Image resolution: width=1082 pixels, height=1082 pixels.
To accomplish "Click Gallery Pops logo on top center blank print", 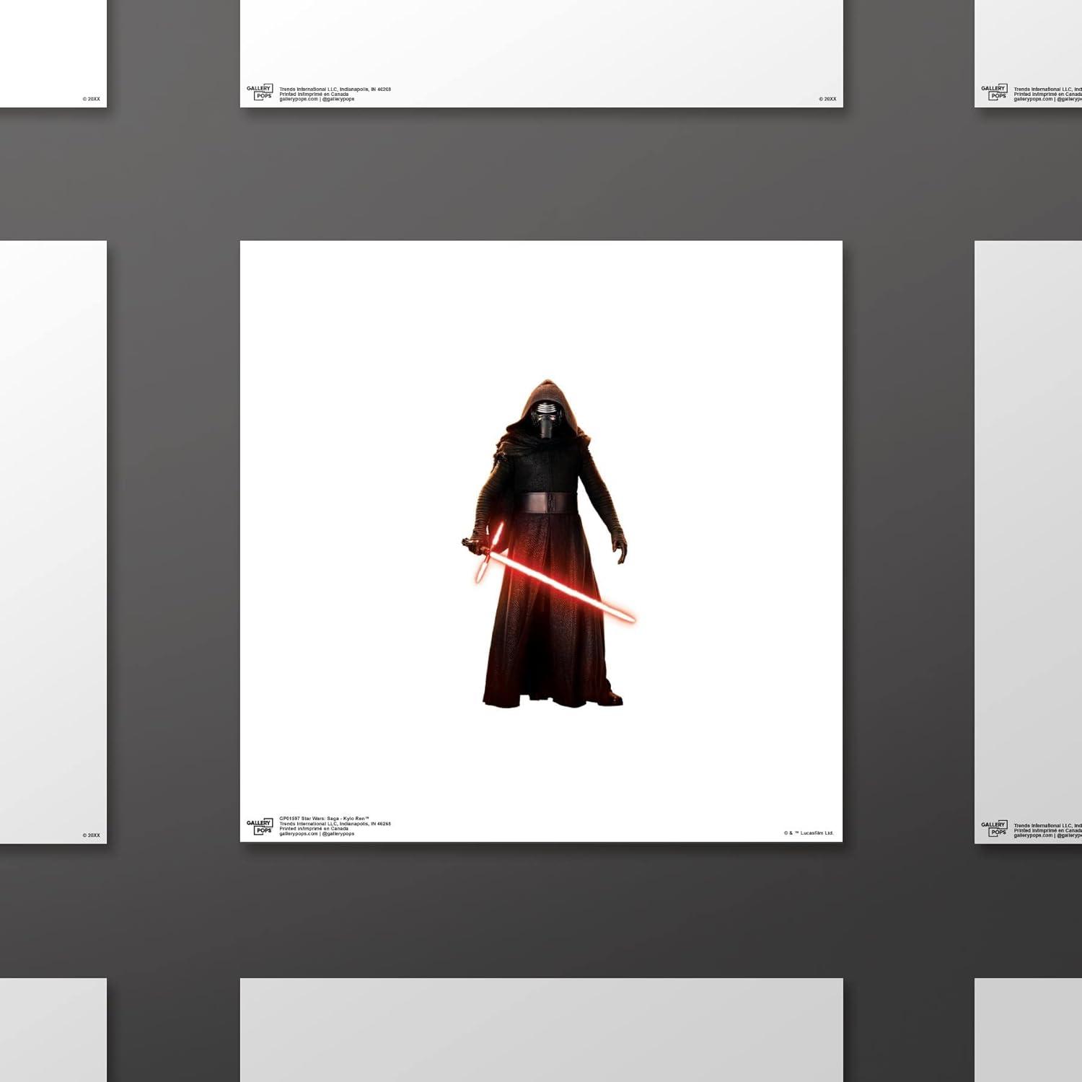I will click(260, 92).
